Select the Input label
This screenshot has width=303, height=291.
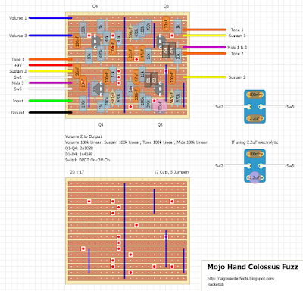pos(17,101)
